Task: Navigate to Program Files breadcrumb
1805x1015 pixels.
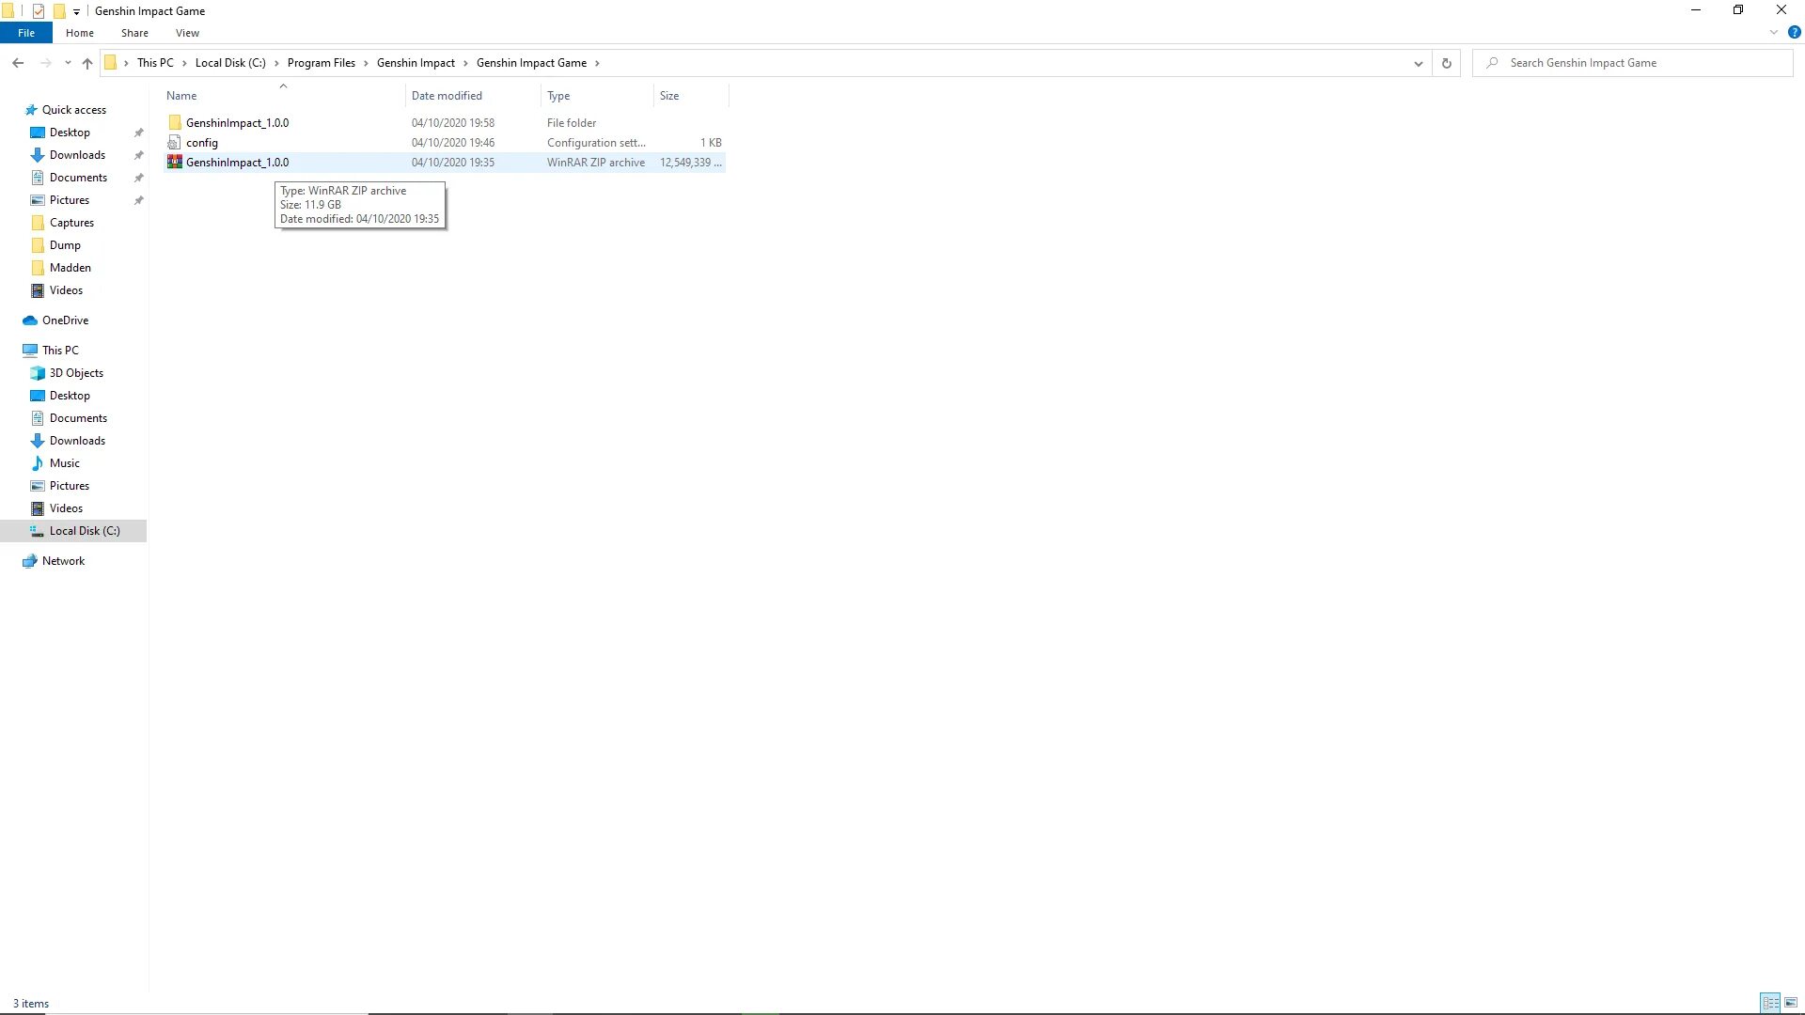Action: (x=322, y=63)
